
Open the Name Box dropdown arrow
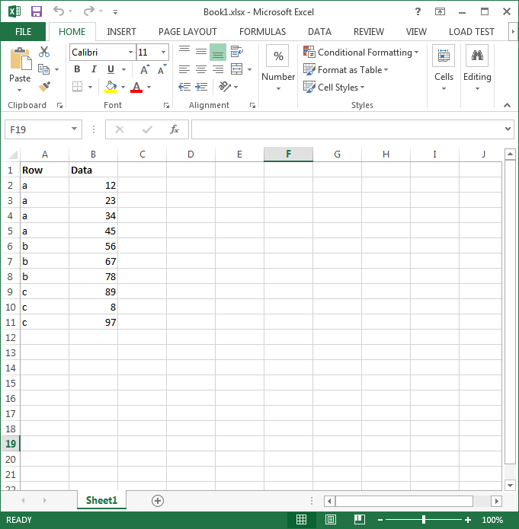74,129
